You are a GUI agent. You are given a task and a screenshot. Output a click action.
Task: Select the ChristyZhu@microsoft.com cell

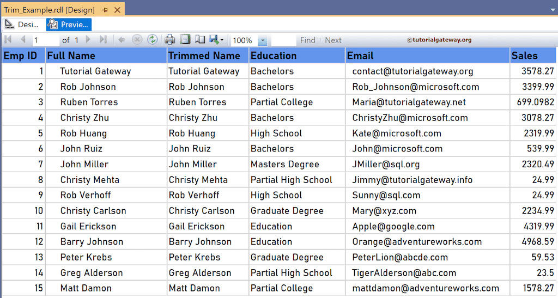(x=428, y=118)
